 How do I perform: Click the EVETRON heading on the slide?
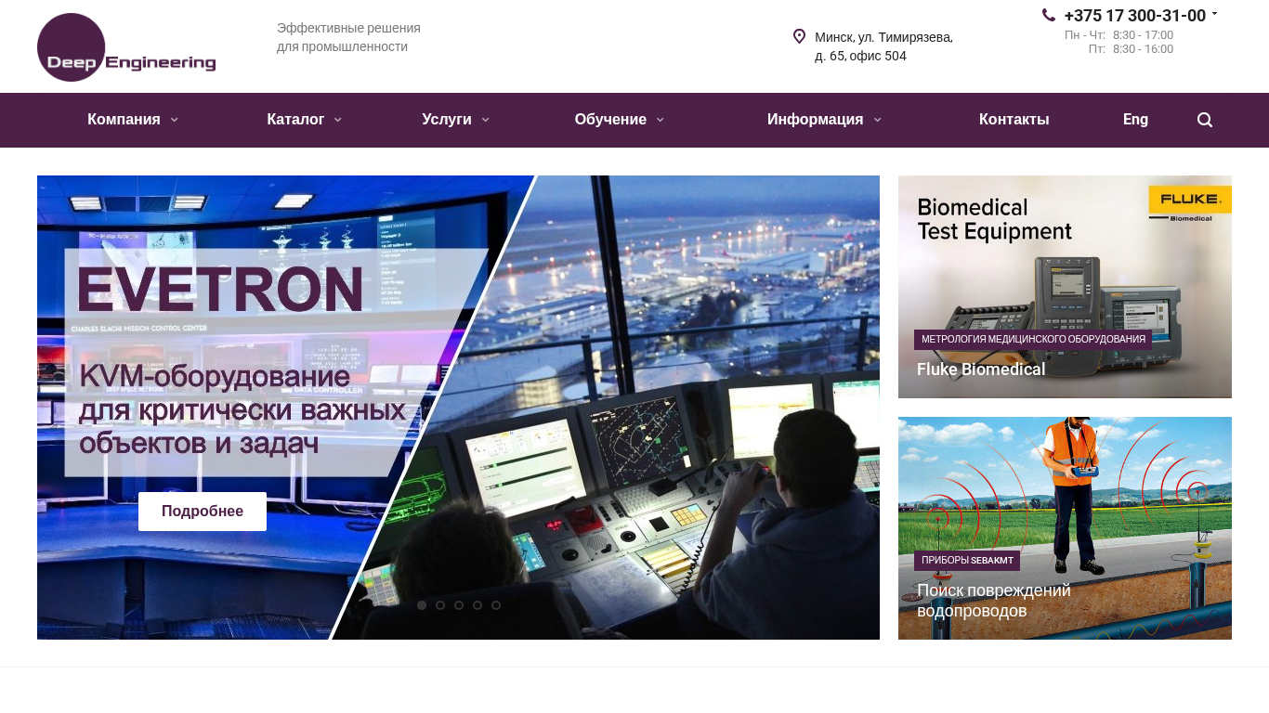pyautogui.click(x=220, y=290)
